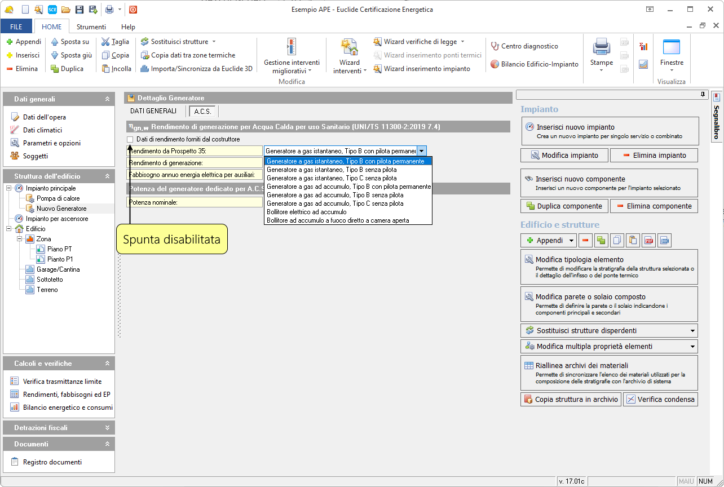Switch to the DATI GENERALI tab

pyautogui.click(x=153, y=111)
